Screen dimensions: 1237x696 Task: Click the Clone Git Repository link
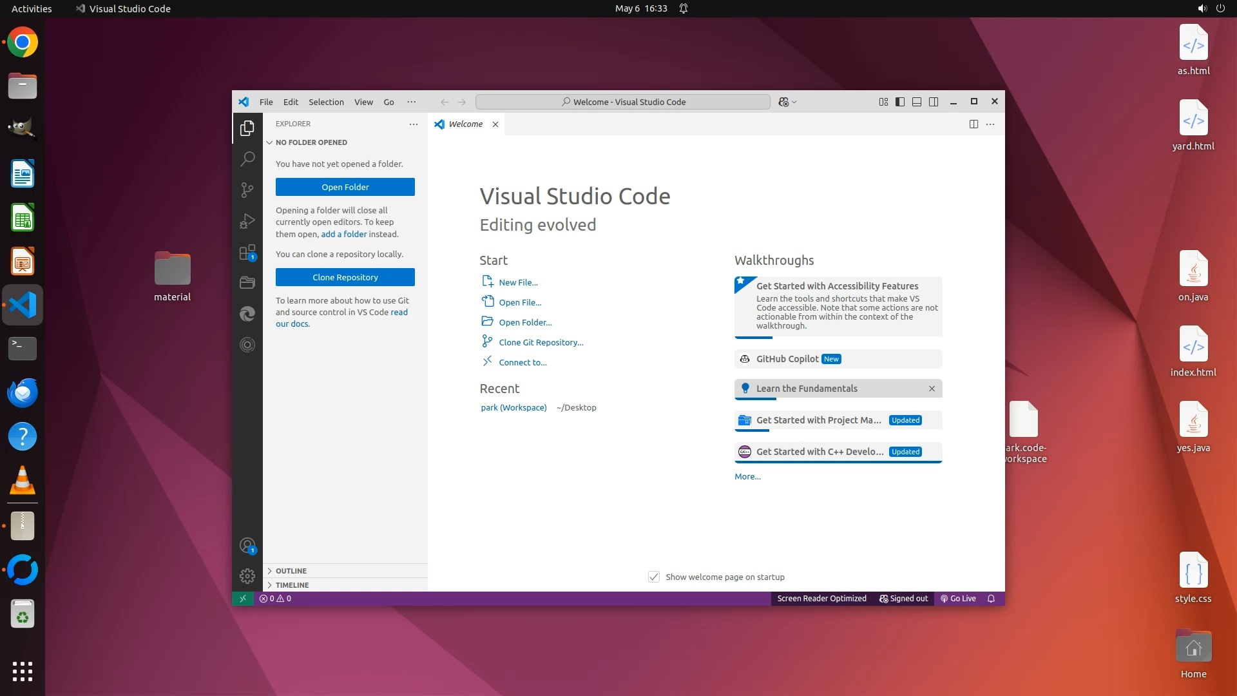click(541, 342)
